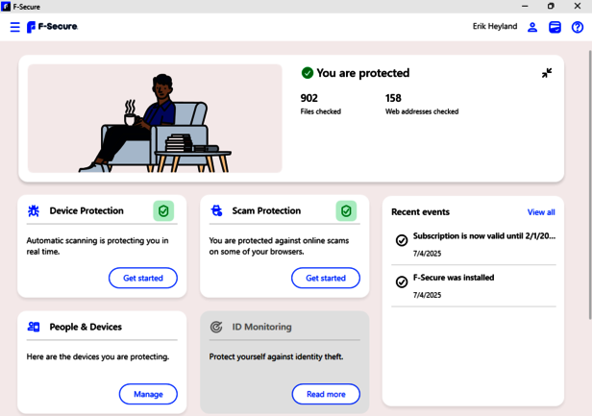Open the subscription card icon

click(555, 27)
